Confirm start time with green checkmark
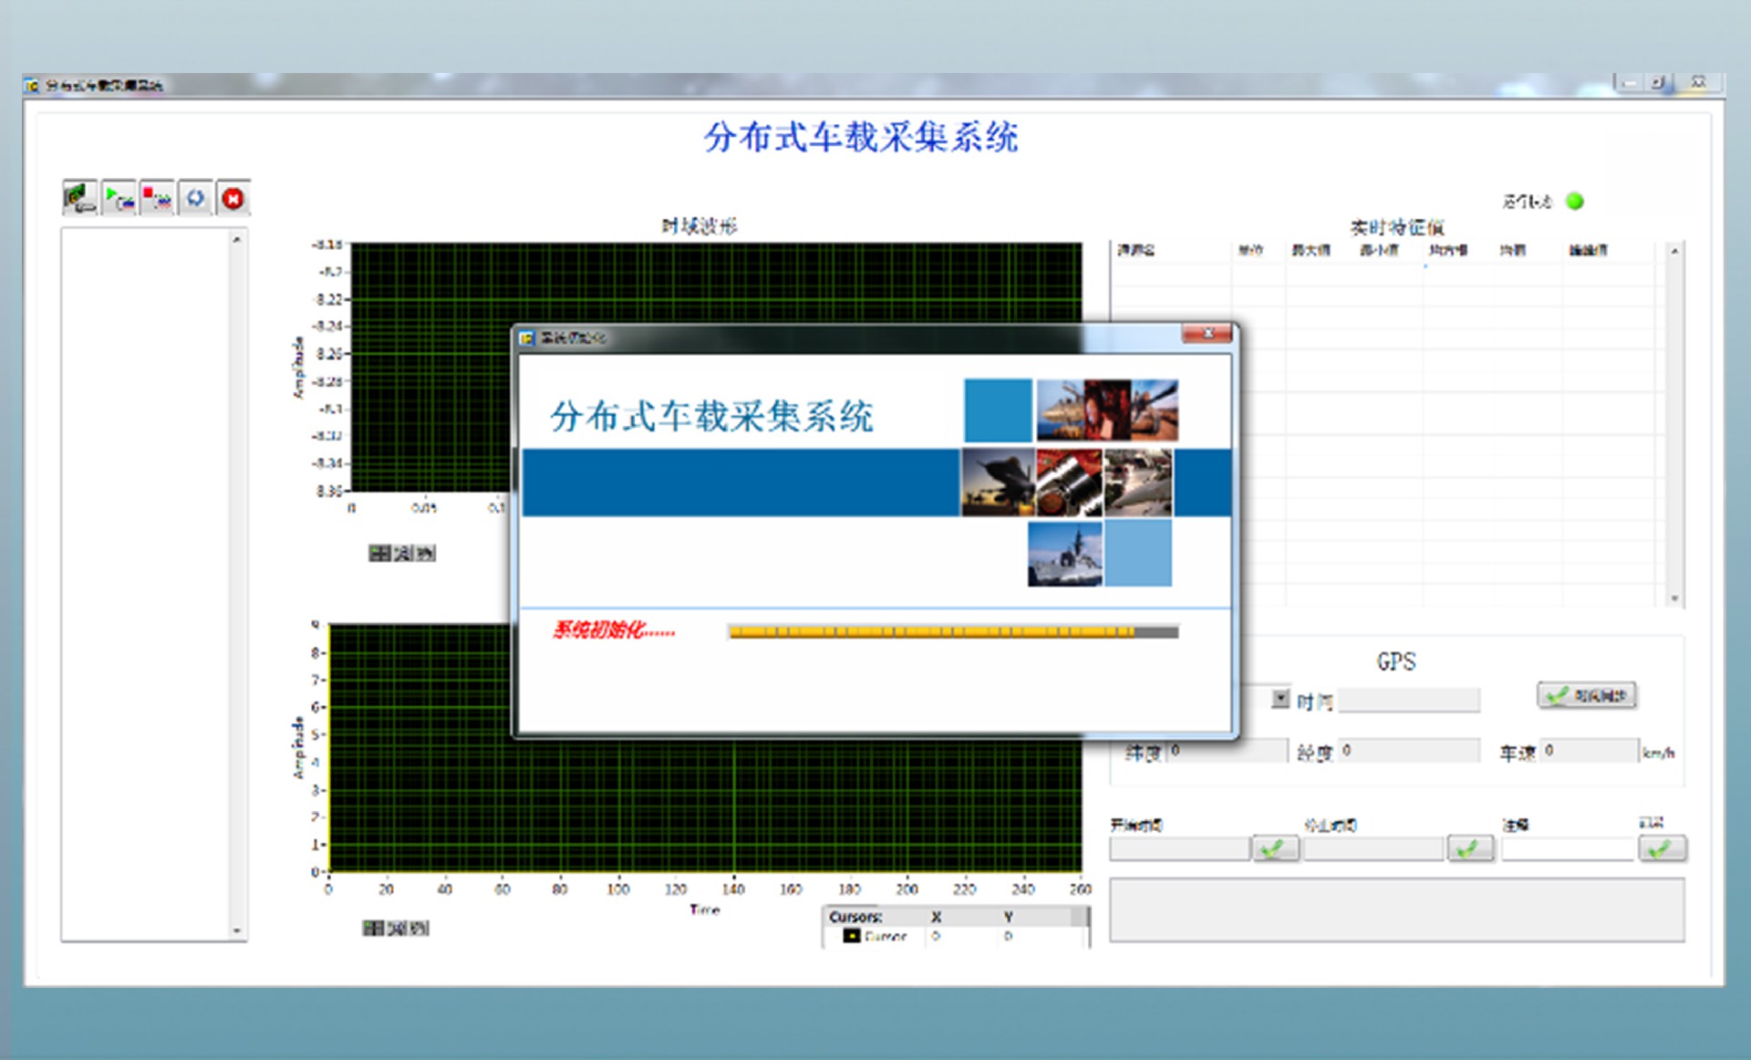The height and width of the screenshot is (1060, 1751). tap(1275, 848)
